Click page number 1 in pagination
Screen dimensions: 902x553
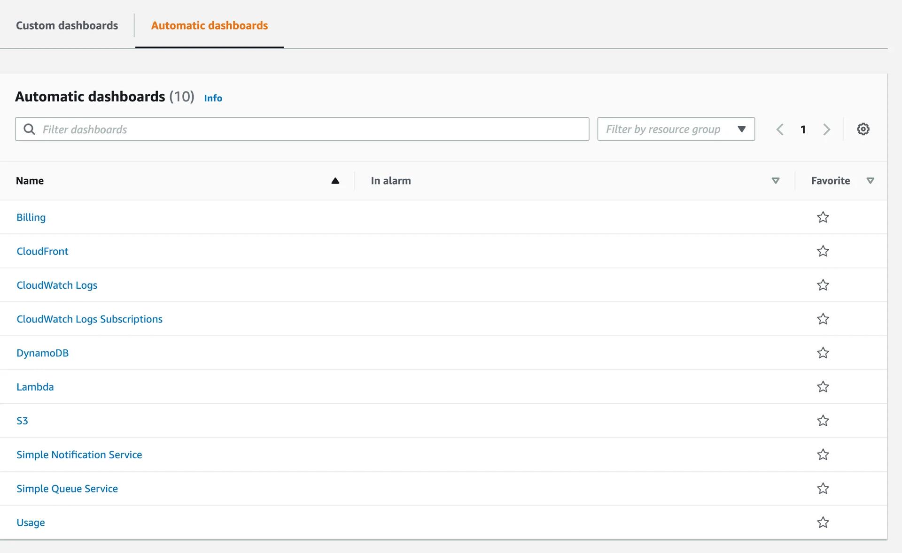[x=803, y=129]
